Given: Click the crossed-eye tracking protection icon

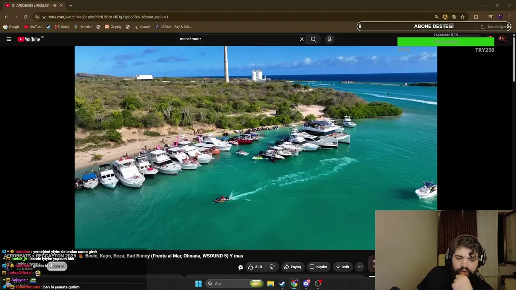Looking at the screenshot, I should [x=454, y=17].
